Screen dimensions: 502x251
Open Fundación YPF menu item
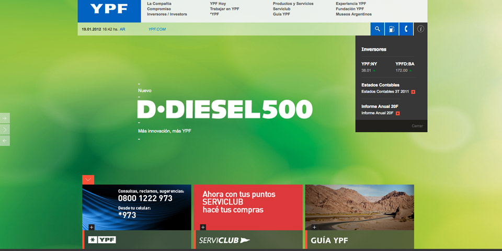(x=350, y=9)
